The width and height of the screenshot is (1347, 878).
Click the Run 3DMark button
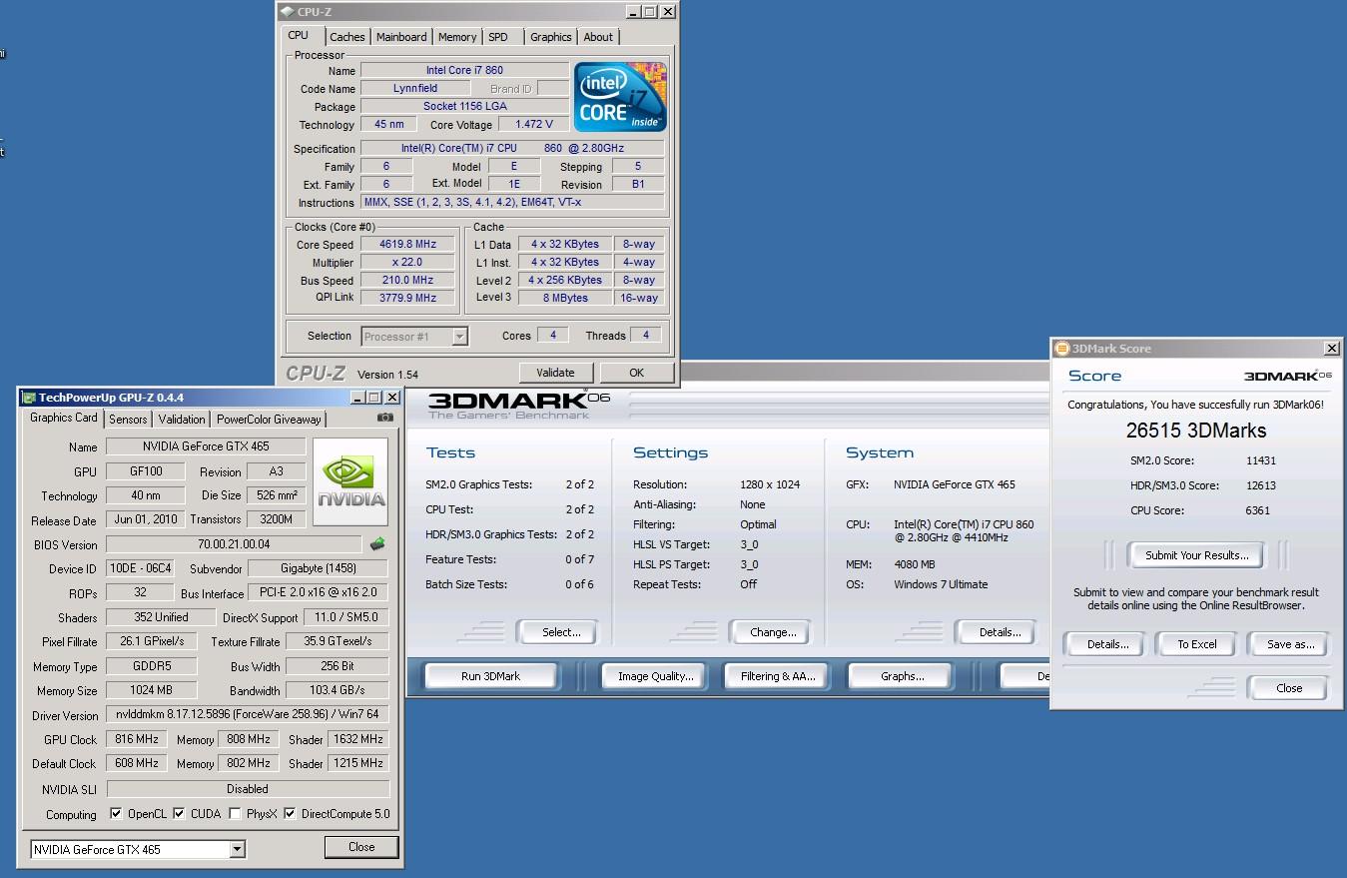490,676
